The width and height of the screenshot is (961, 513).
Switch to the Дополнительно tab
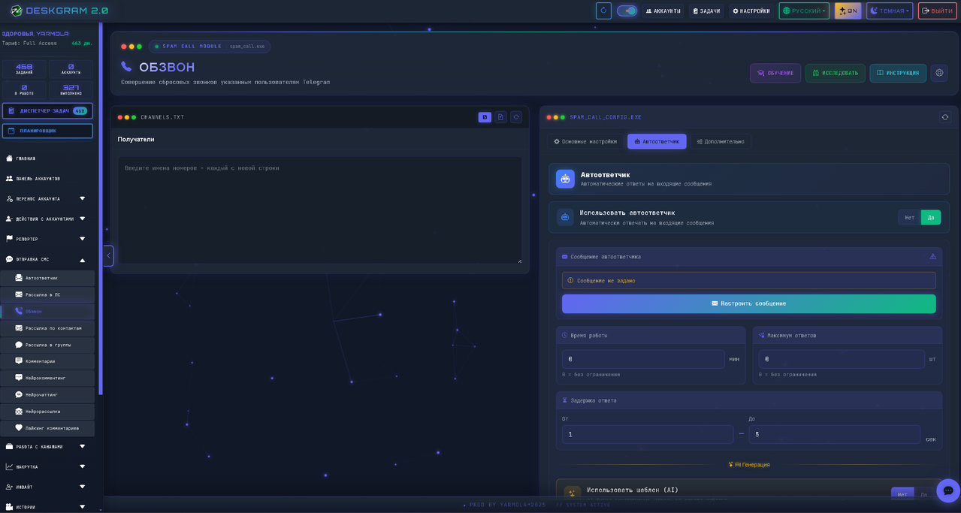tap(720, 141)
